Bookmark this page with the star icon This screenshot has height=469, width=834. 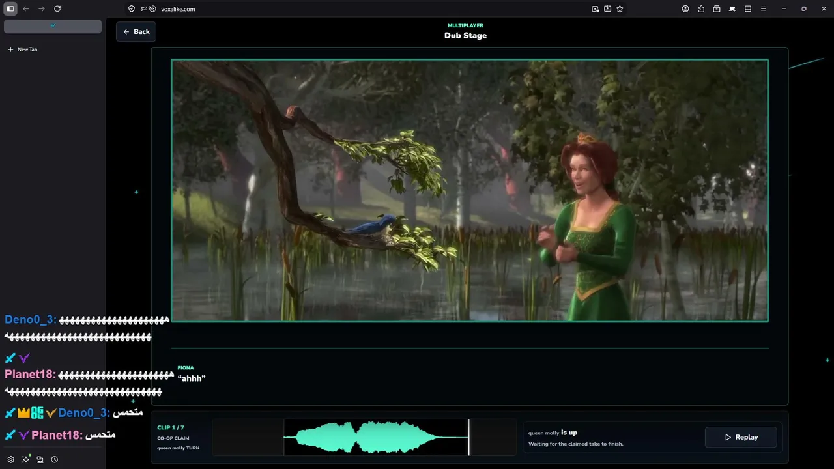pyautogui.click(x=620, y=9)
